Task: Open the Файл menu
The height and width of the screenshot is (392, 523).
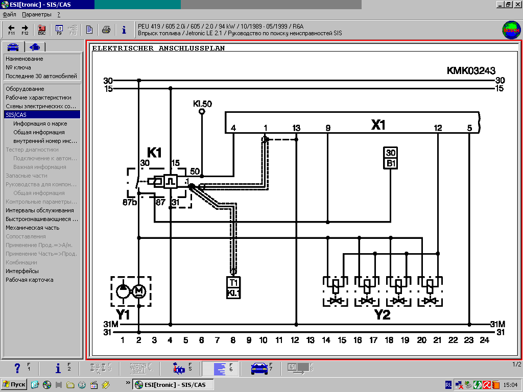Action: [9, 14]
